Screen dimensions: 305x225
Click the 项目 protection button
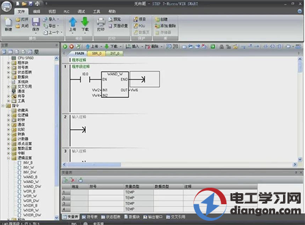coord(140,20)
